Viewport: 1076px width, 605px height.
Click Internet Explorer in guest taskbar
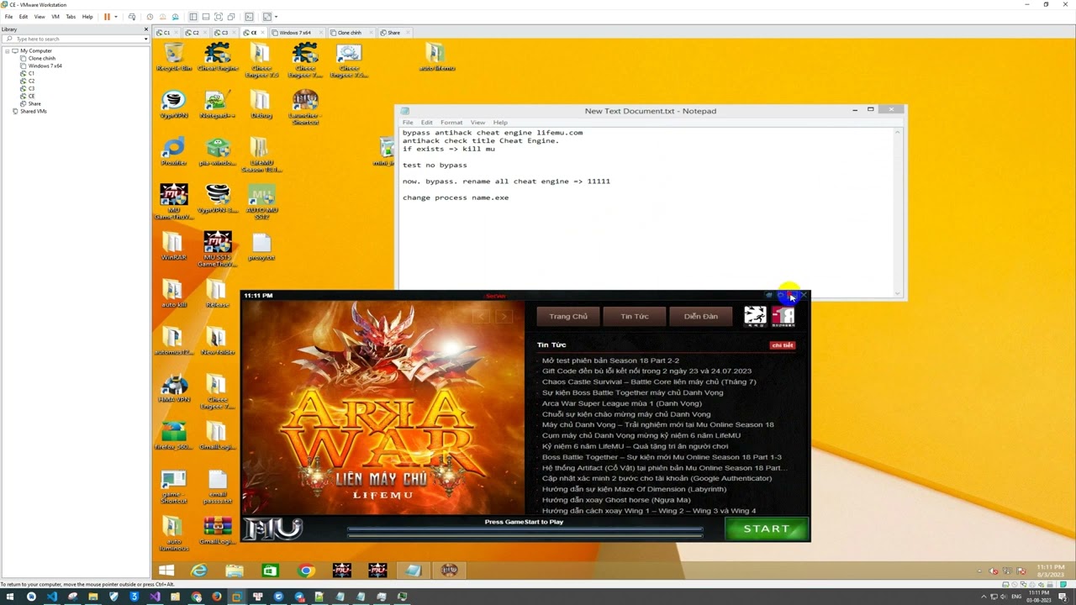(x=198, y=571)
